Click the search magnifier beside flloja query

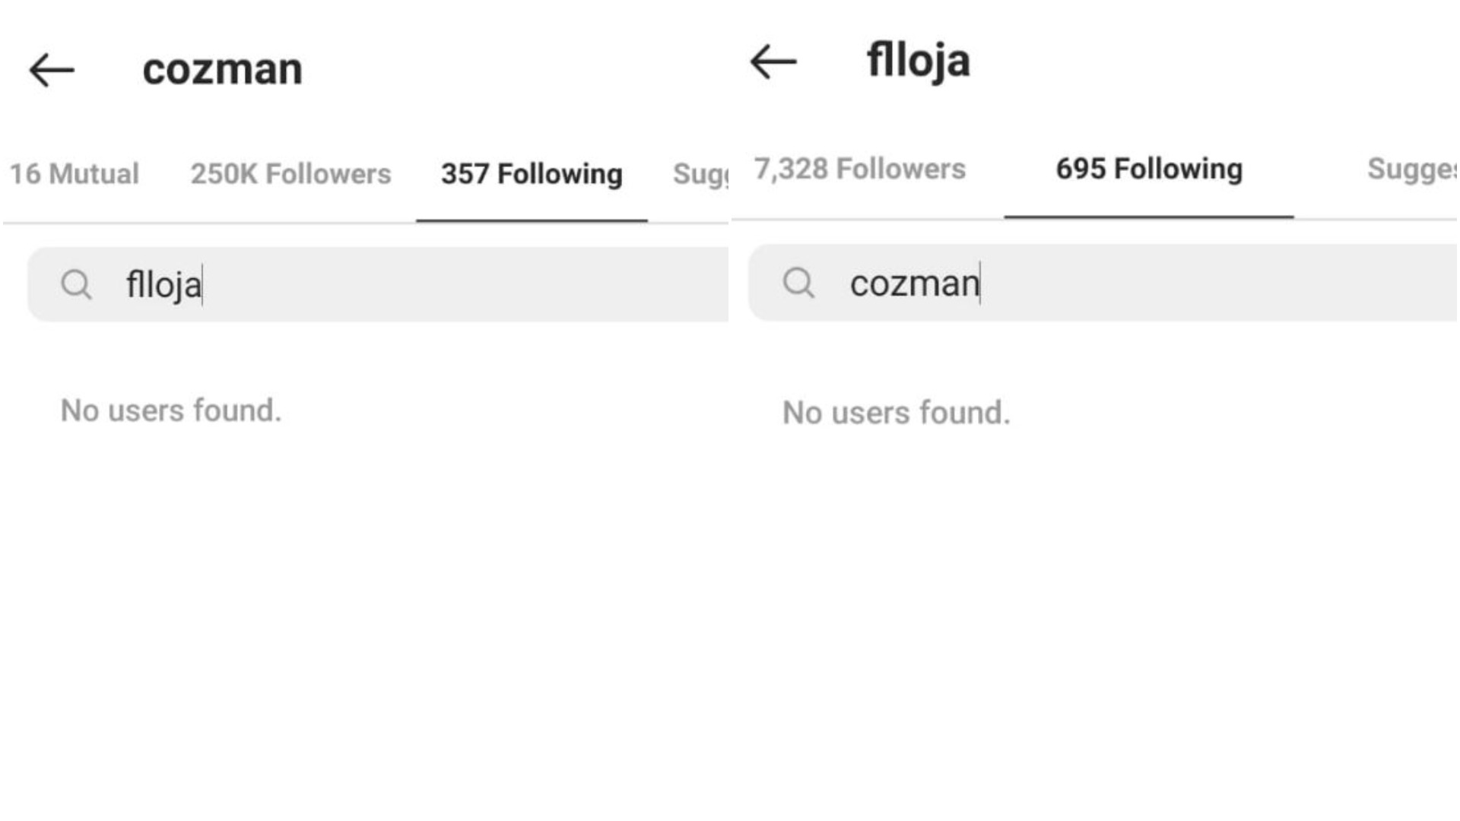point(76,285)
